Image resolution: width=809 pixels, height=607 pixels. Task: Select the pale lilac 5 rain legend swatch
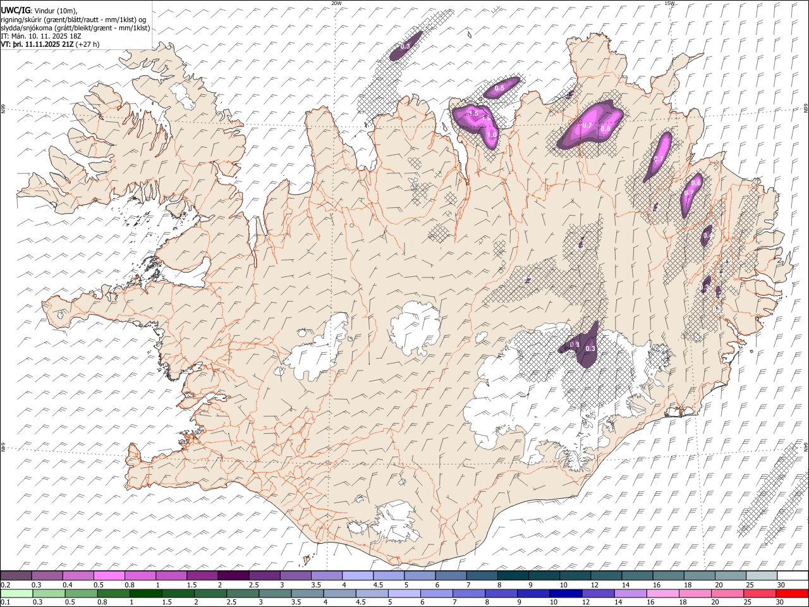(x=404, y=593)
